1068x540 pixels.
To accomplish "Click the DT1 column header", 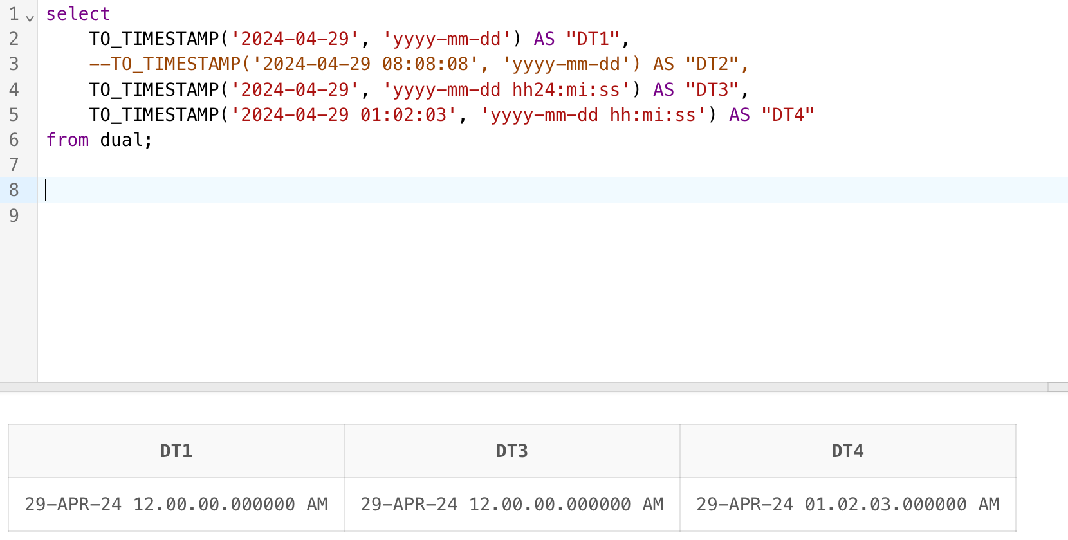I will tap(176, 451).
